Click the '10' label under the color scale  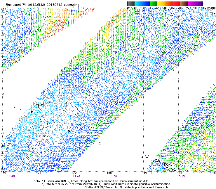(x=142, y=8)
